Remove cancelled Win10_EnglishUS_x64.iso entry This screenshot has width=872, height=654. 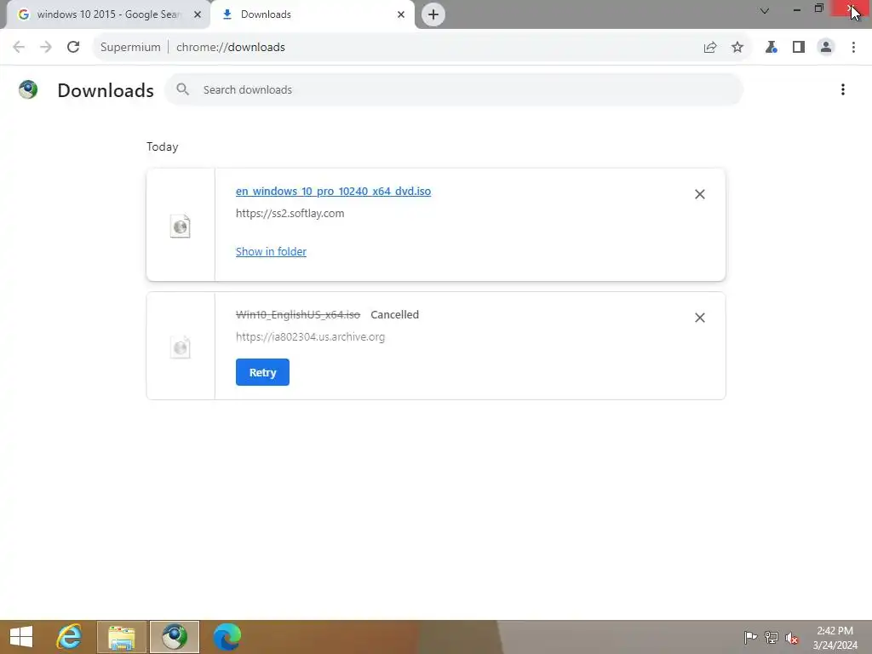pos(700,318)
